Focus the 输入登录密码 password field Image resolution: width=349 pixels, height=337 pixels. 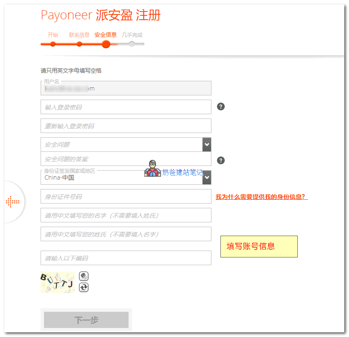[126, 106]
